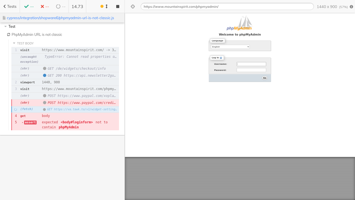Click the viewport 1440, 900 command row
Screen dimensions: 355x200
pos(65,82)
